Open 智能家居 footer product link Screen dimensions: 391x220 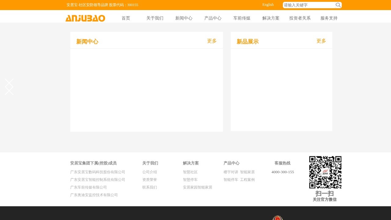247,172
